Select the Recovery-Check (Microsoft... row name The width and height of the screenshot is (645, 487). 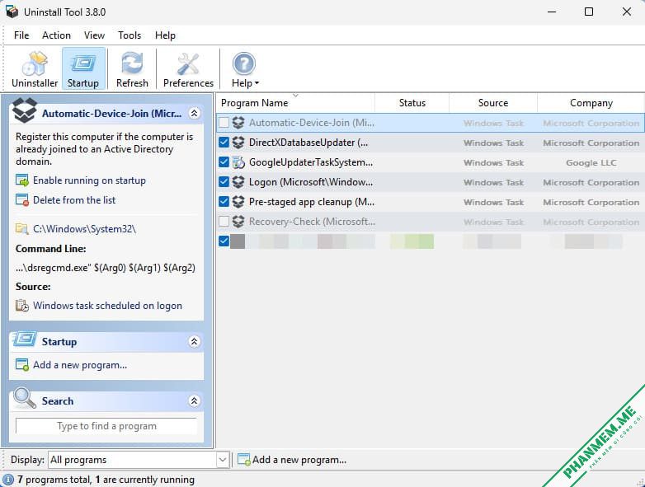pyautogui.click(x=312, y=222)
